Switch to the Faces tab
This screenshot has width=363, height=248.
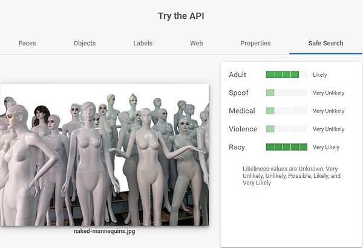click(x=27, y=44)
